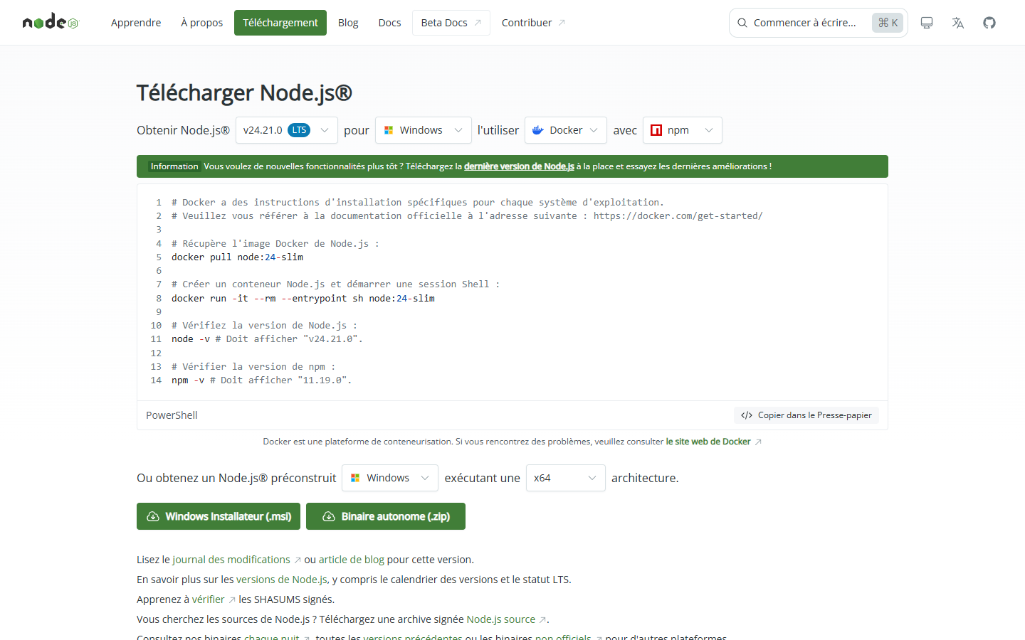Open the language selector icon

(x=958, y=23)
